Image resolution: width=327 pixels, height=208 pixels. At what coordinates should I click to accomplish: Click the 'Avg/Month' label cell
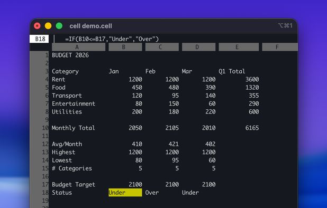67,144
